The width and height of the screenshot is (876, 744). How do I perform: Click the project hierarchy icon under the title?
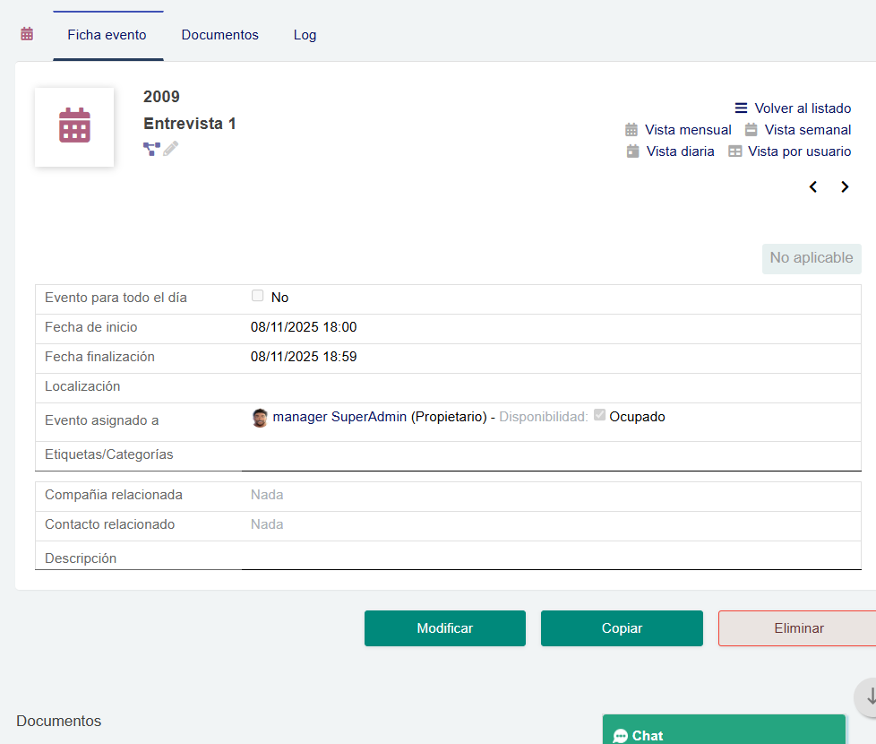[150, 149]
